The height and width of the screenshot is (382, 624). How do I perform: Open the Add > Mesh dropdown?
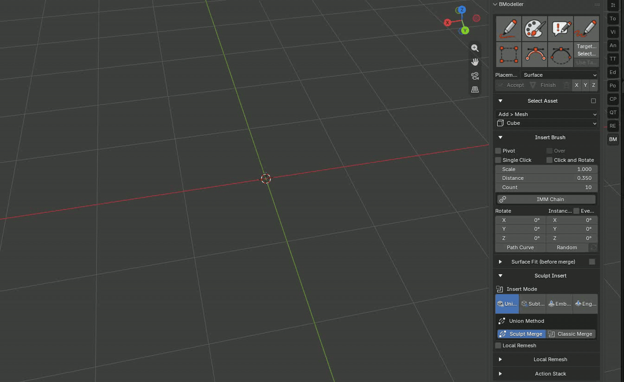[547, 114]
